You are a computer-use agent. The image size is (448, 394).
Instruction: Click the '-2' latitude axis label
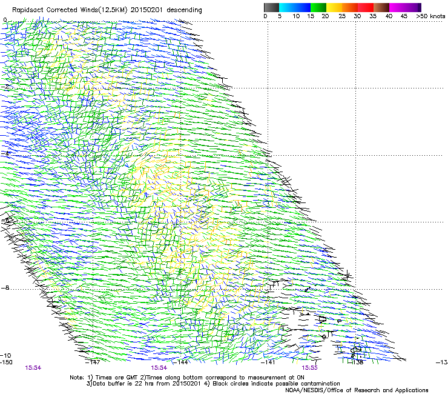(x=5, y=87)
